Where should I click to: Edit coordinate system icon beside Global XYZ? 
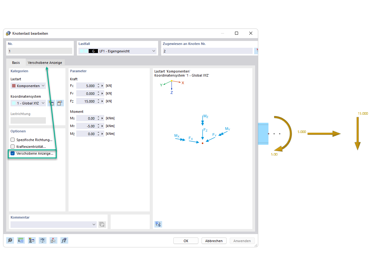coord(60,103)
